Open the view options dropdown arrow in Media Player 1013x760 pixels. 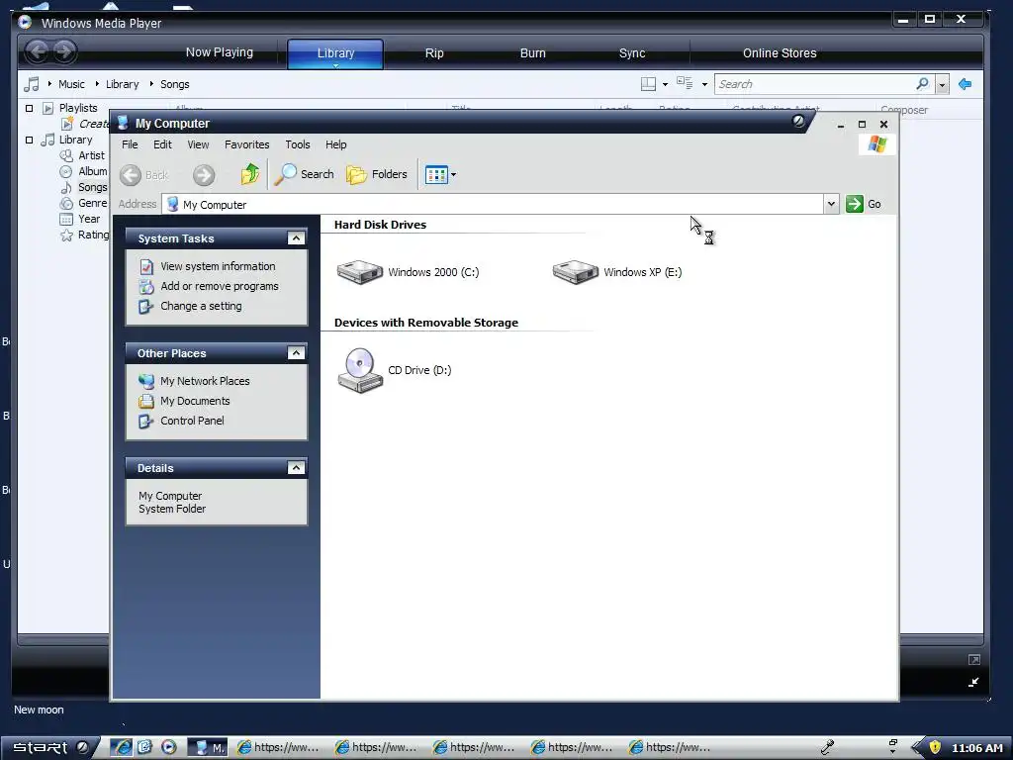(704, 84)
